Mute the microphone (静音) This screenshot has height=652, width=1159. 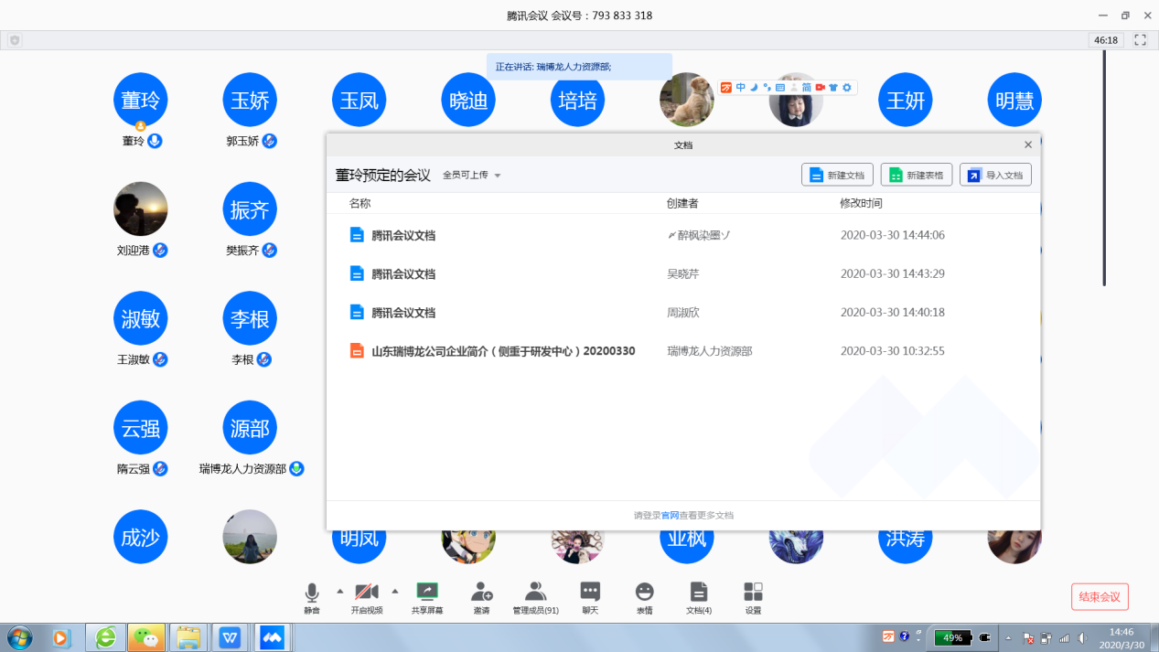click(x=312, y=597)
